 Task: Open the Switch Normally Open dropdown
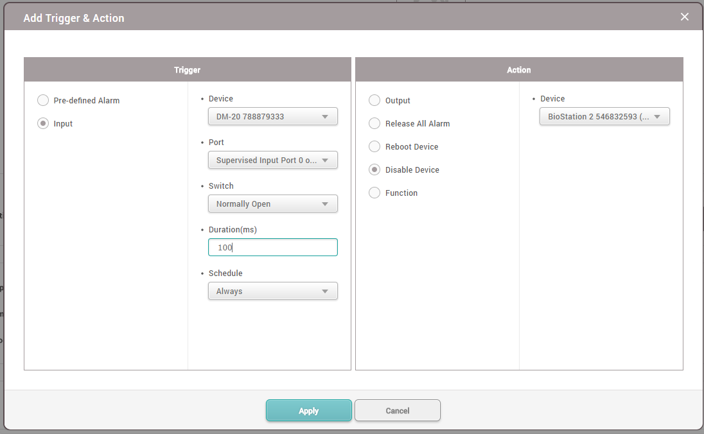(272, 204)
